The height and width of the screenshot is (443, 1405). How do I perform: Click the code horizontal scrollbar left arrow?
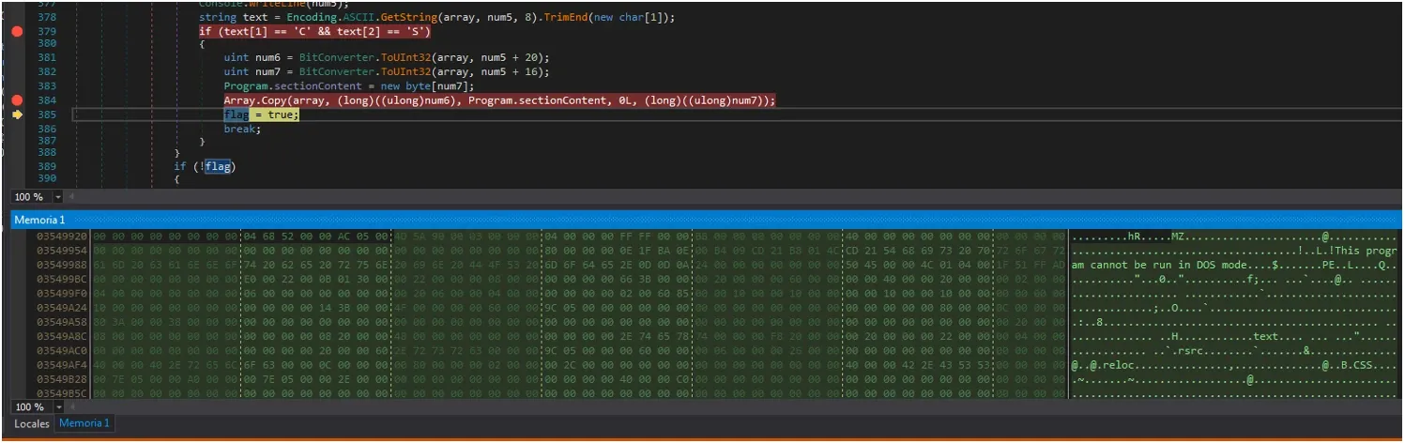click(x=71, y=197)
